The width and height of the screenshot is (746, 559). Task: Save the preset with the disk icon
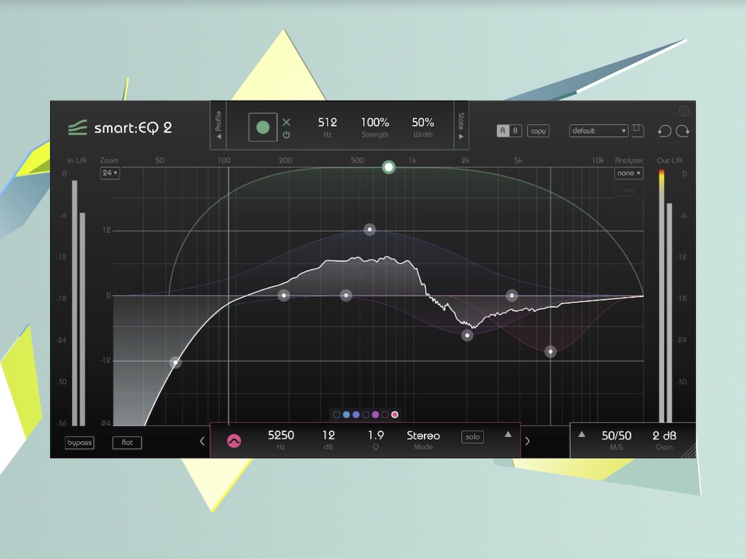pos(638,130)
